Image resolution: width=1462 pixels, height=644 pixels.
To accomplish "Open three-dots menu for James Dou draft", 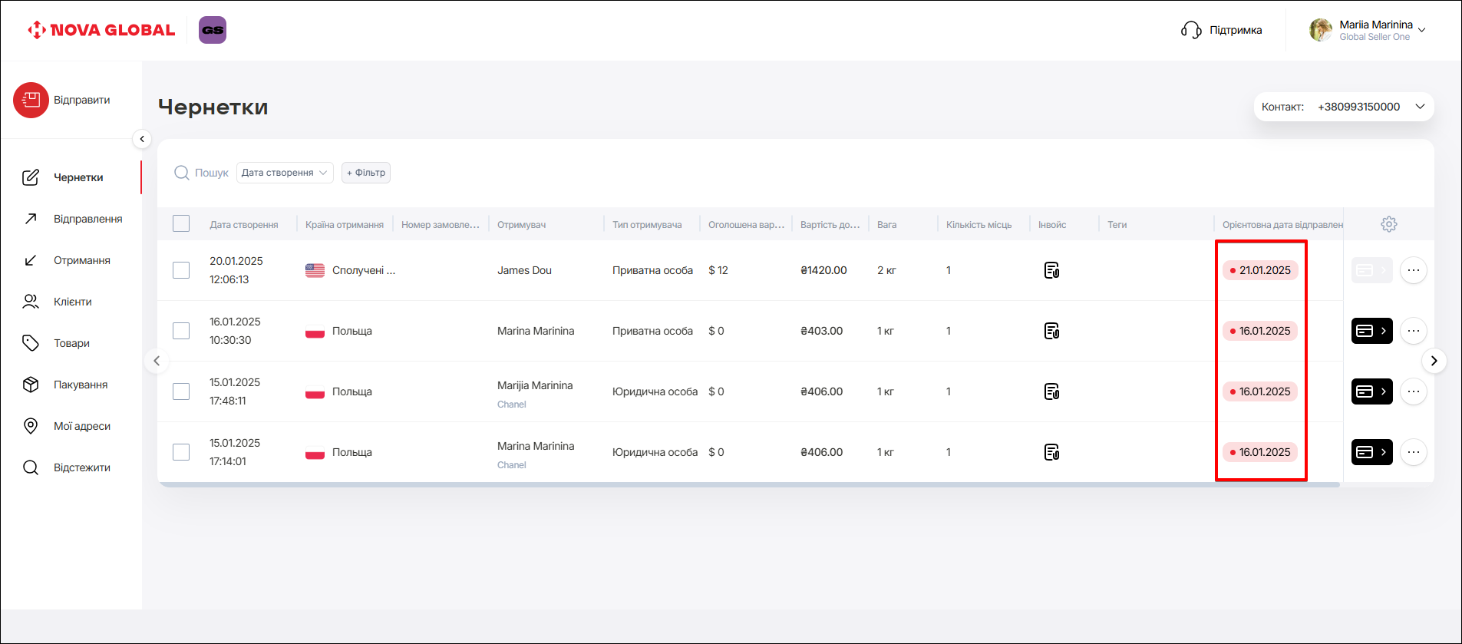I will click(x=1413, y=270).
